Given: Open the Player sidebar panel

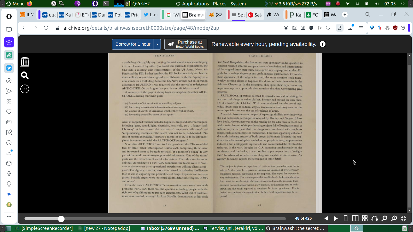Looking at the screenshot, I should point(9,81).
